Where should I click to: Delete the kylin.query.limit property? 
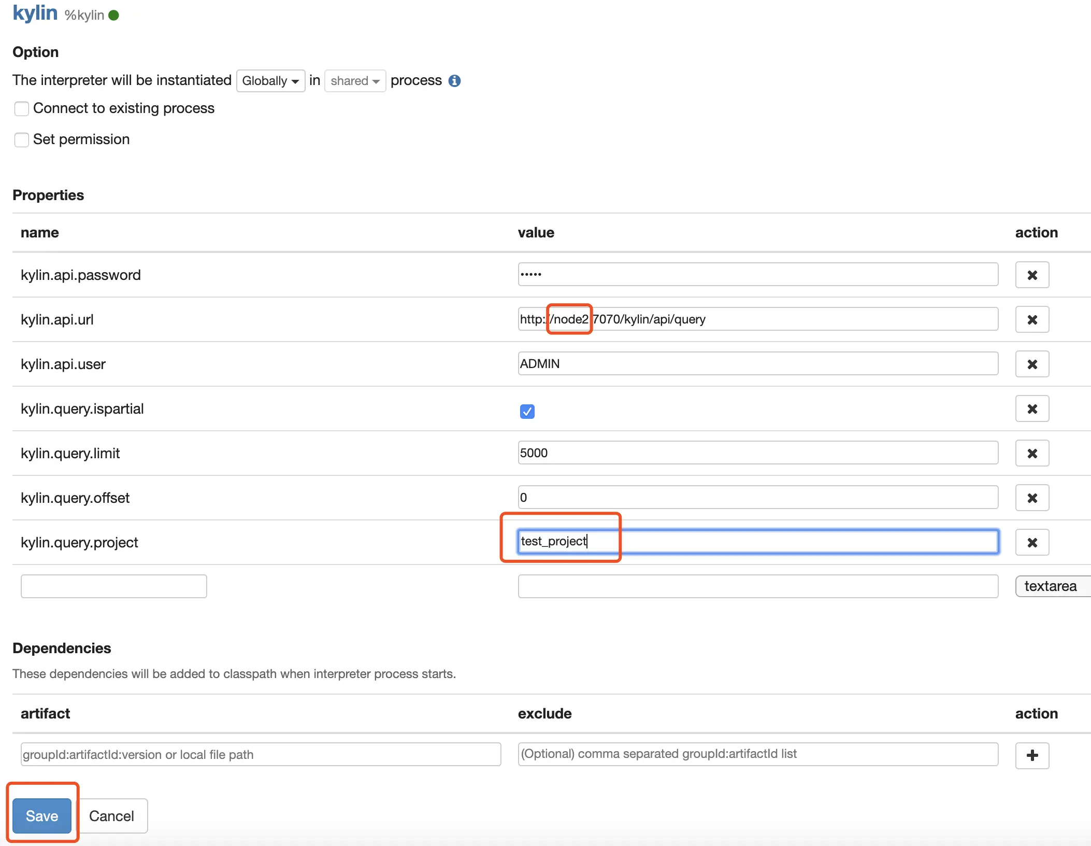[1031, 453]
